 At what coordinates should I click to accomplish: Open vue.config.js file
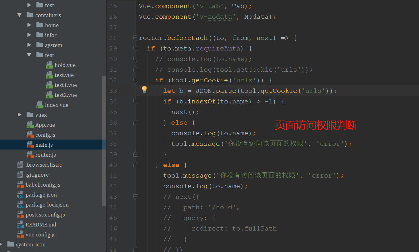coord(41,235)
